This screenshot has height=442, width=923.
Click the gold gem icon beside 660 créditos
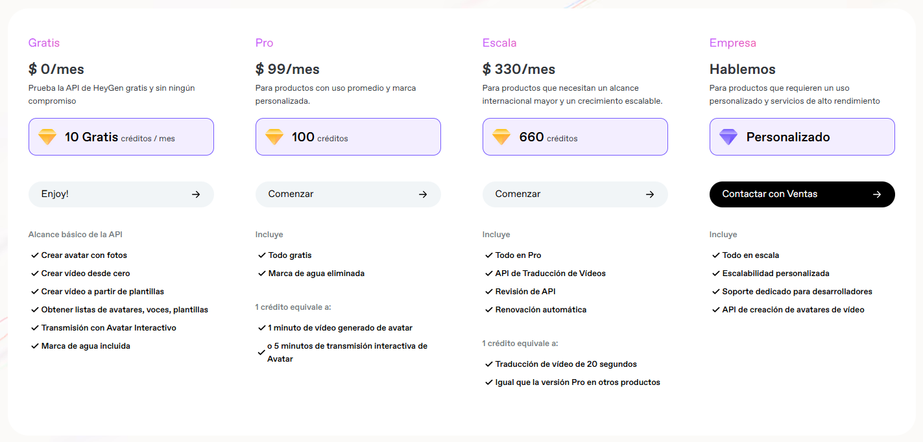(501, 137)
